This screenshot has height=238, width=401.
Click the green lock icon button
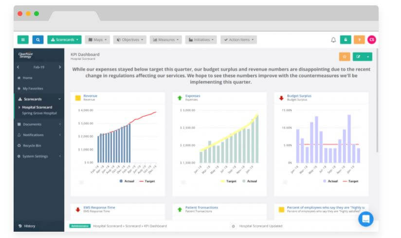pos(346,40)
